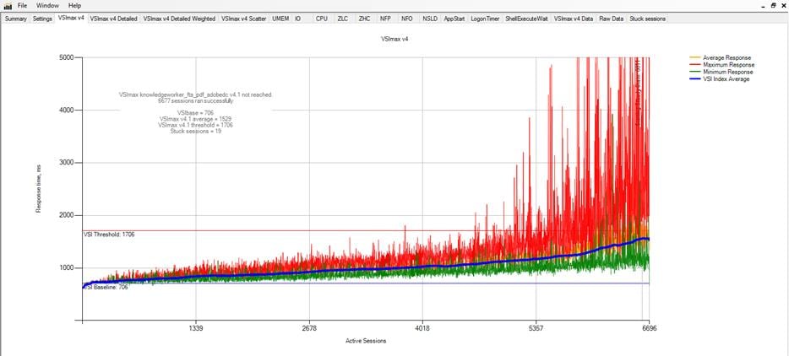Open the AppStart tab
Image resolution: width=789 pixels, height=356 pixels.
tap(454, 19)
